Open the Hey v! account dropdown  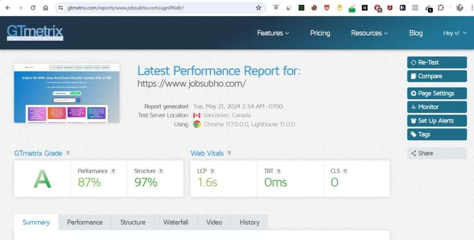pyautogui.click(x=455, y=33)
